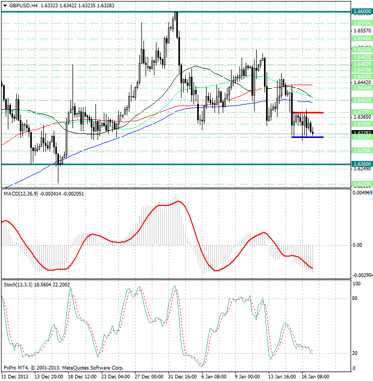Image resolution: width=373 pixels, height=381 pixels.
Task: Click the 1.63750 price level label
Action: point(362,112)
